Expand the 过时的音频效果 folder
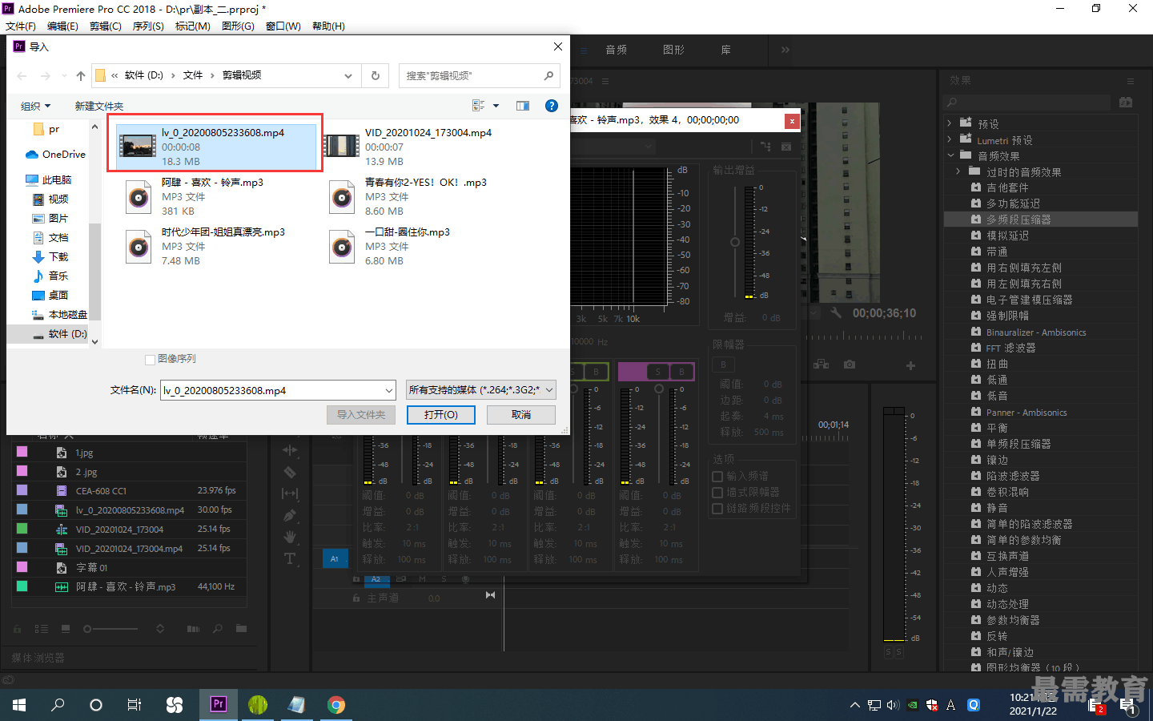 click(x=958, y=171)
